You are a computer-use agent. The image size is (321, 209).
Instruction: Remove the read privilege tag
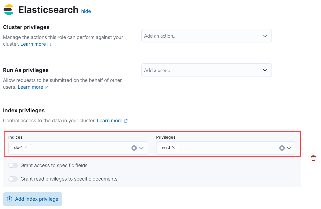click(x=173, y=147)
